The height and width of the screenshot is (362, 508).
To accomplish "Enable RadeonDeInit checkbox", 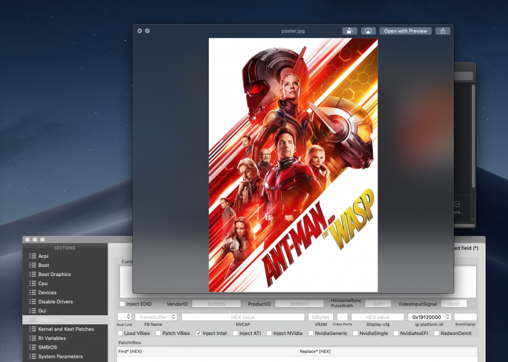I will click(x=437, y=333).
